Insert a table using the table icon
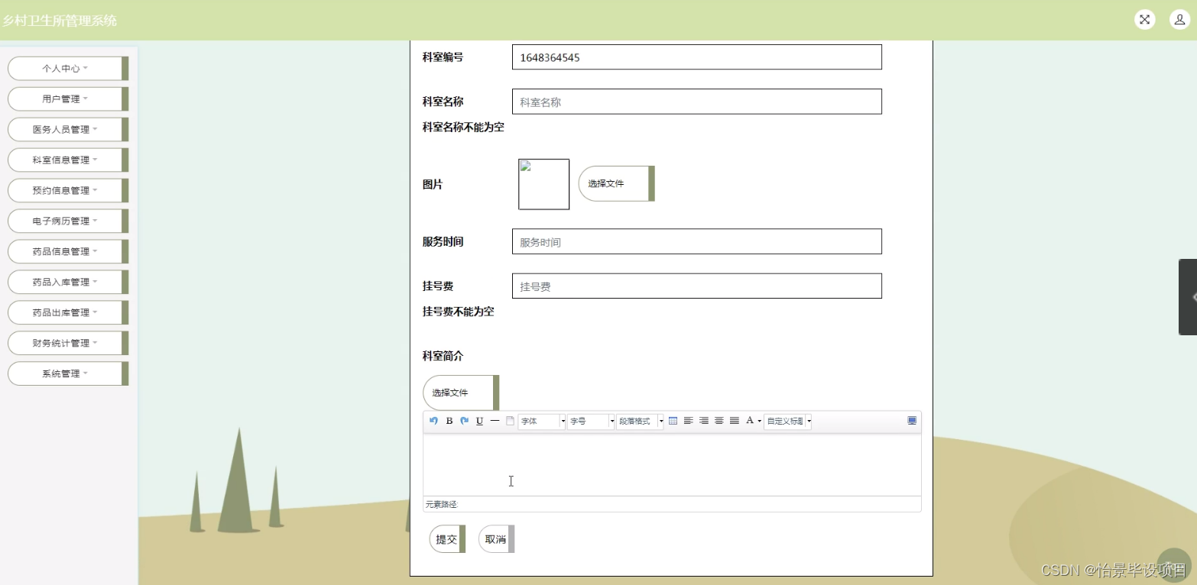This screenshot has height=585, width=1197. [x=674, y=421]
